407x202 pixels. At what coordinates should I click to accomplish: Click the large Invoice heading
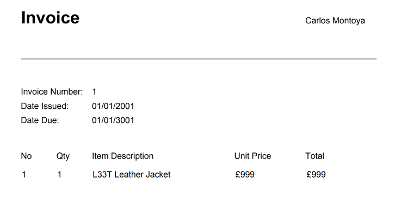click(50, 17)
